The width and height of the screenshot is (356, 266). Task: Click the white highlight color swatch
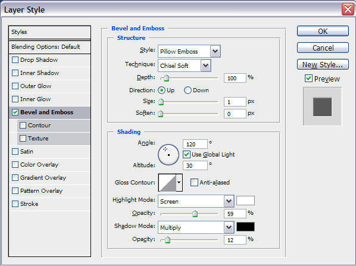[x=245, y=201]
